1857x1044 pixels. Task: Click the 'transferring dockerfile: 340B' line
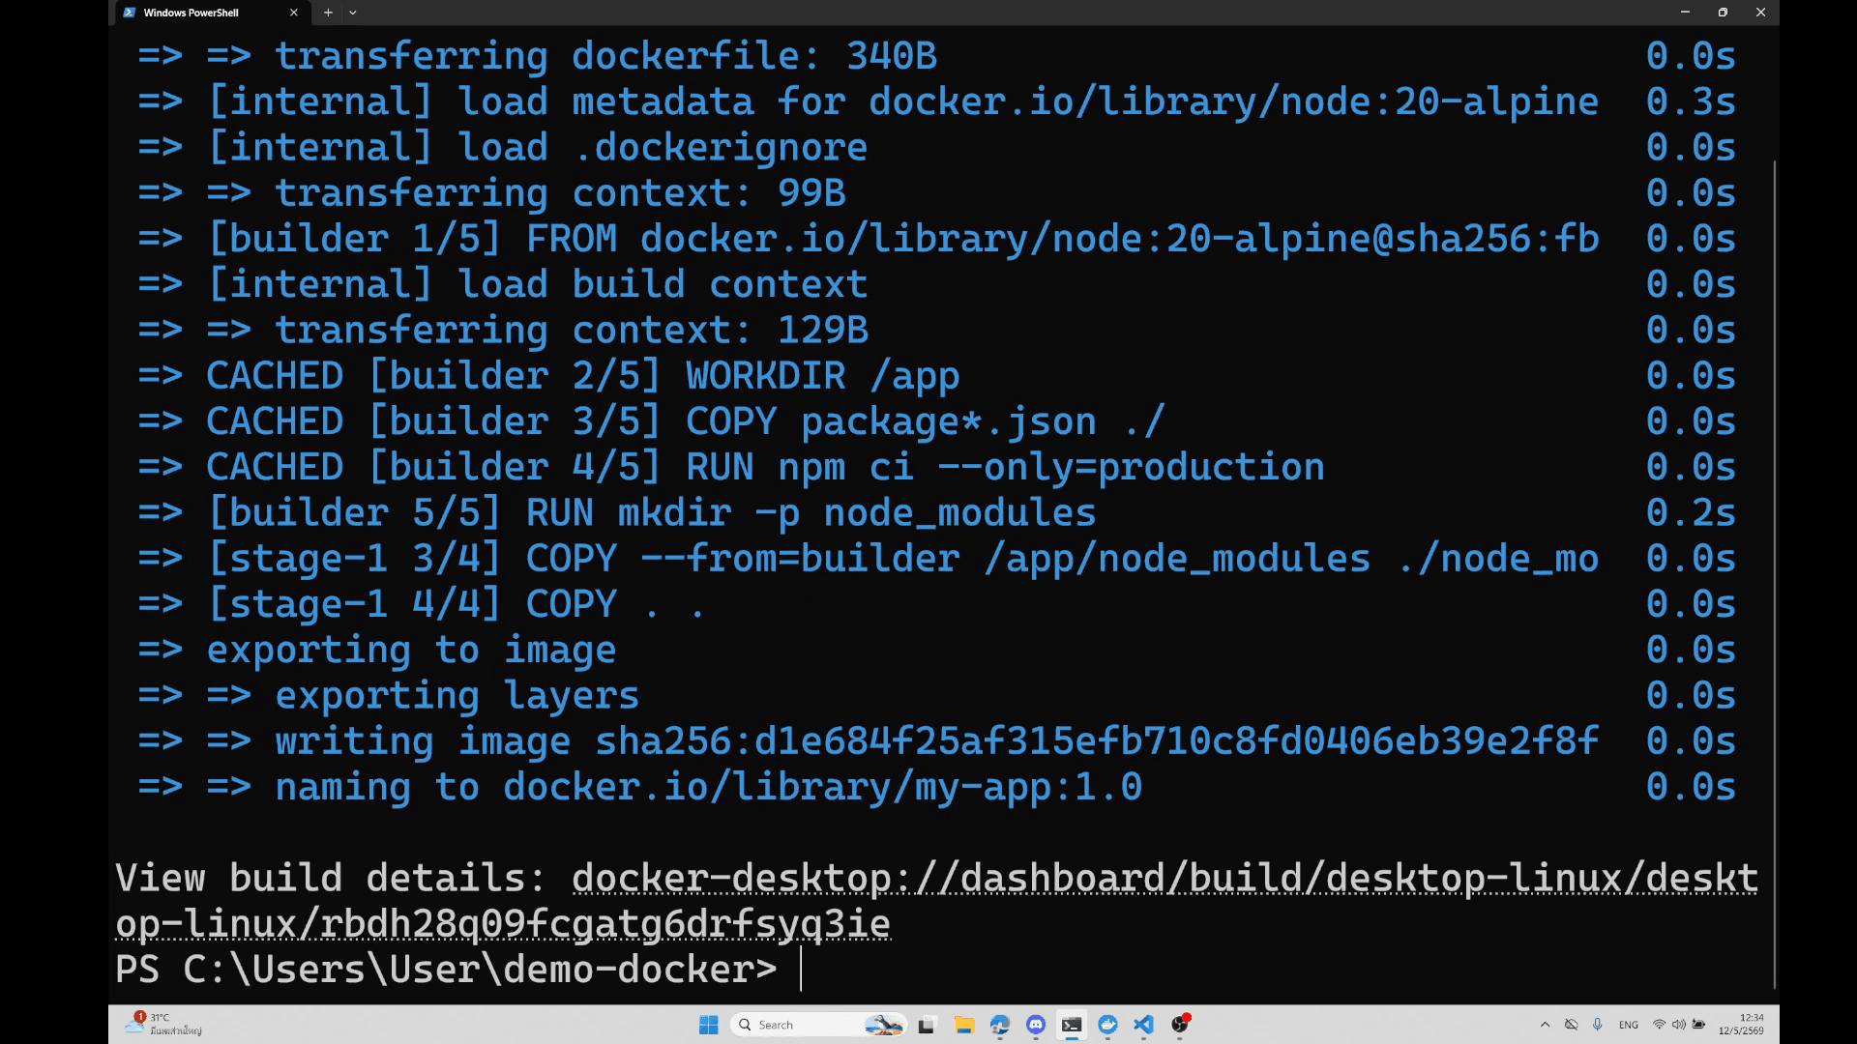[537, 56]
